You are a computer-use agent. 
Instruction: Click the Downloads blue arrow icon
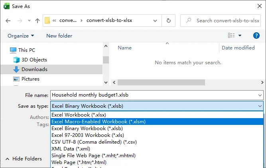coord(16,69)
